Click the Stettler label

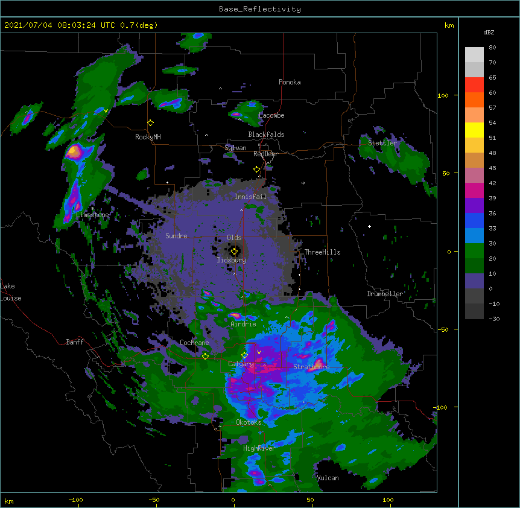[382, 143]
